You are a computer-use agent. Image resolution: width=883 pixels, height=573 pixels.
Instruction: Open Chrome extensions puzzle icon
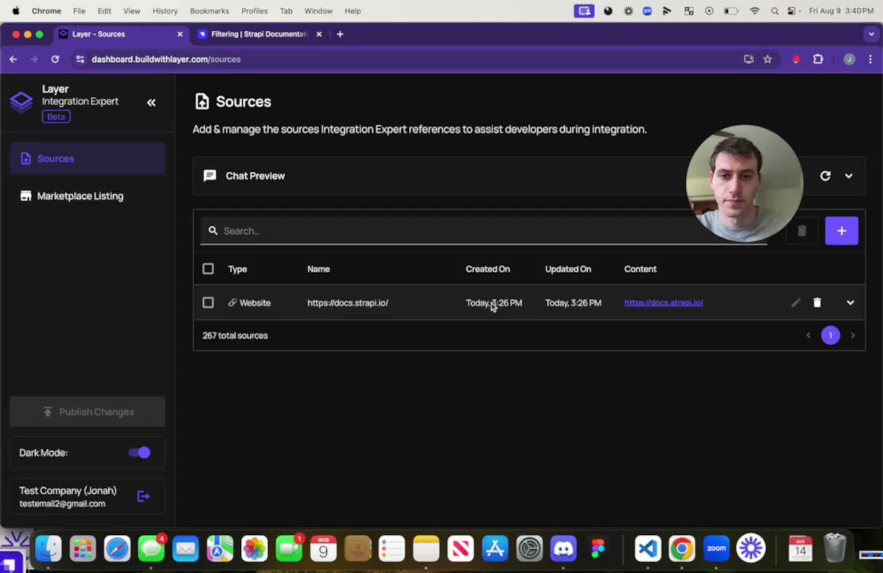point(818,59)
